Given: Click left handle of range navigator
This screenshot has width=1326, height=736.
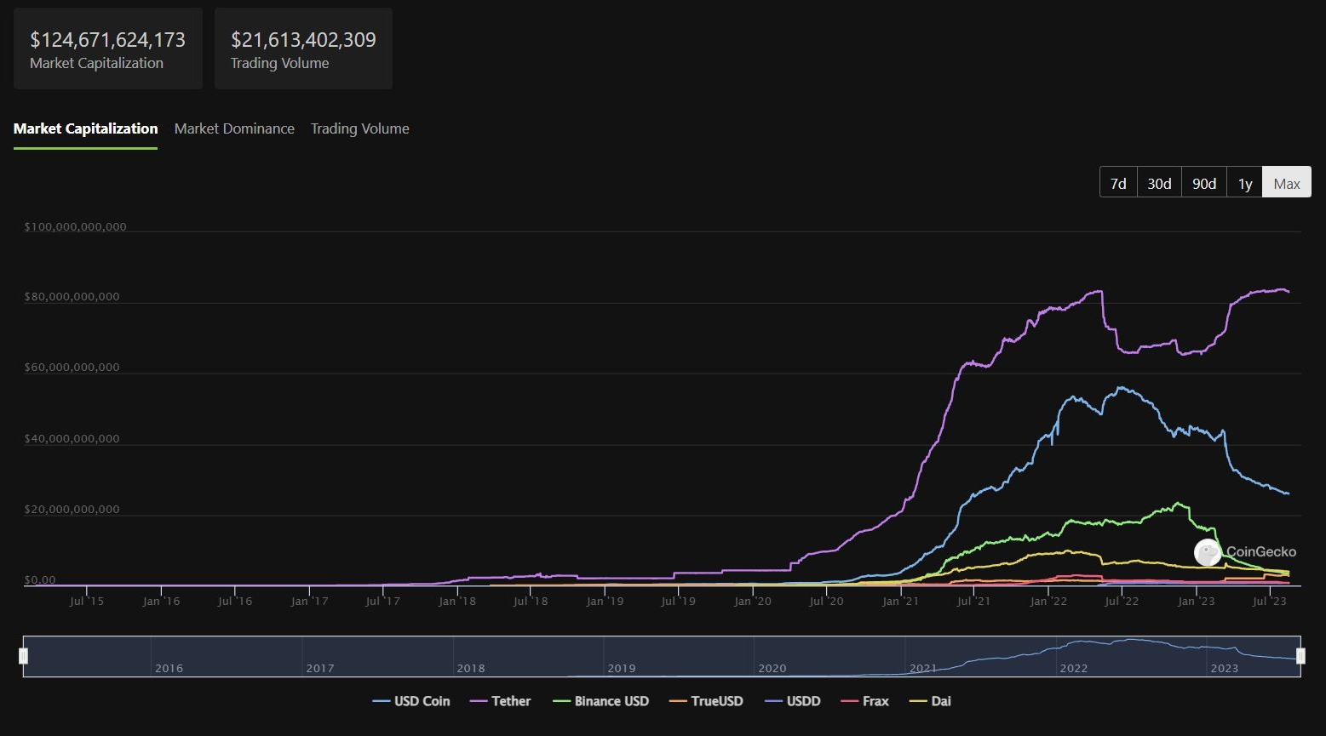Looking at the screenshot, I should point(24,656).
